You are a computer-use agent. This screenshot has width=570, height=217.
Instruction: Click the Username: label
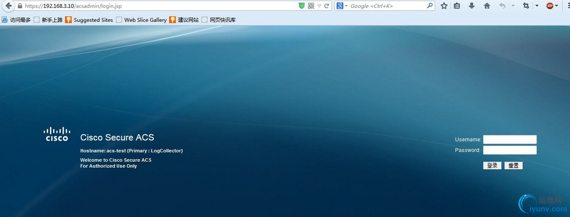tap(468, 140)
